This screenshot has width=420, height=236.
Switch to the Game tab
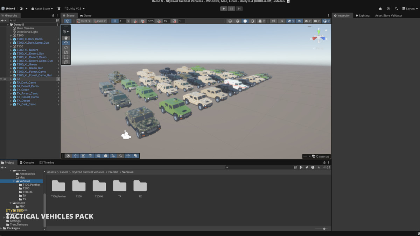point(85,15)
